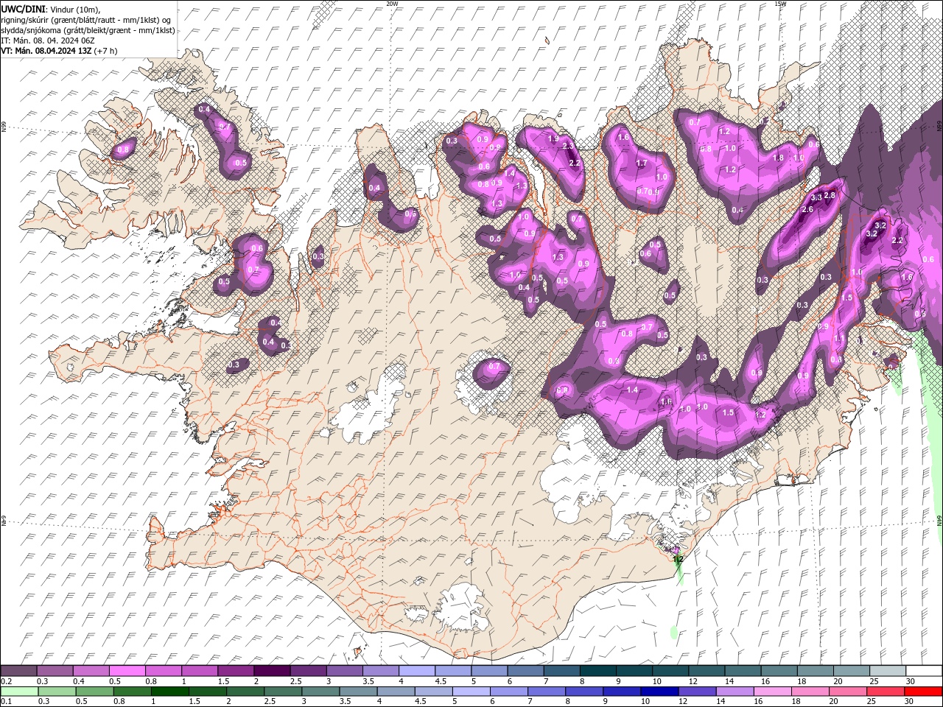Click the '3.3' snowfall value on the map
943x707 pixels.
(816, 197)
